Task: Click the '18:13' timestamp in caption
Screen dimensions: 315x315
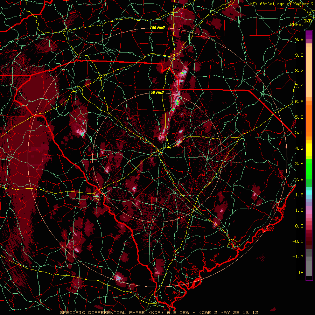Action: 251,313
